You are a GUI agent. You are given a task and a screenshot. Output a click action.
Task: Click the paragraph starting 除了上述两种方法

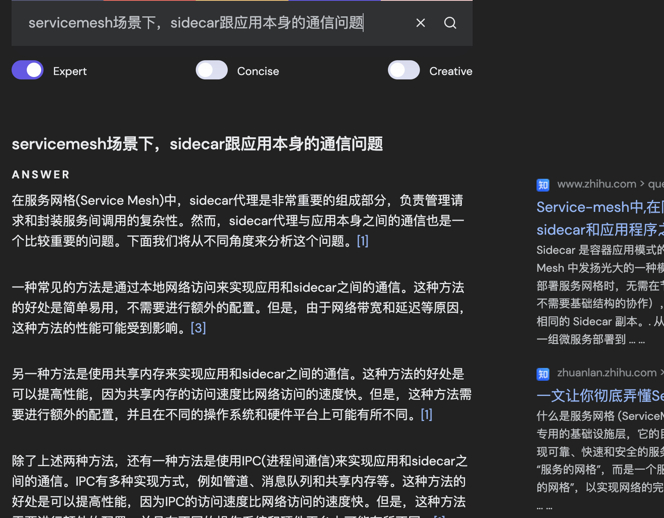[x=240, y=485]
